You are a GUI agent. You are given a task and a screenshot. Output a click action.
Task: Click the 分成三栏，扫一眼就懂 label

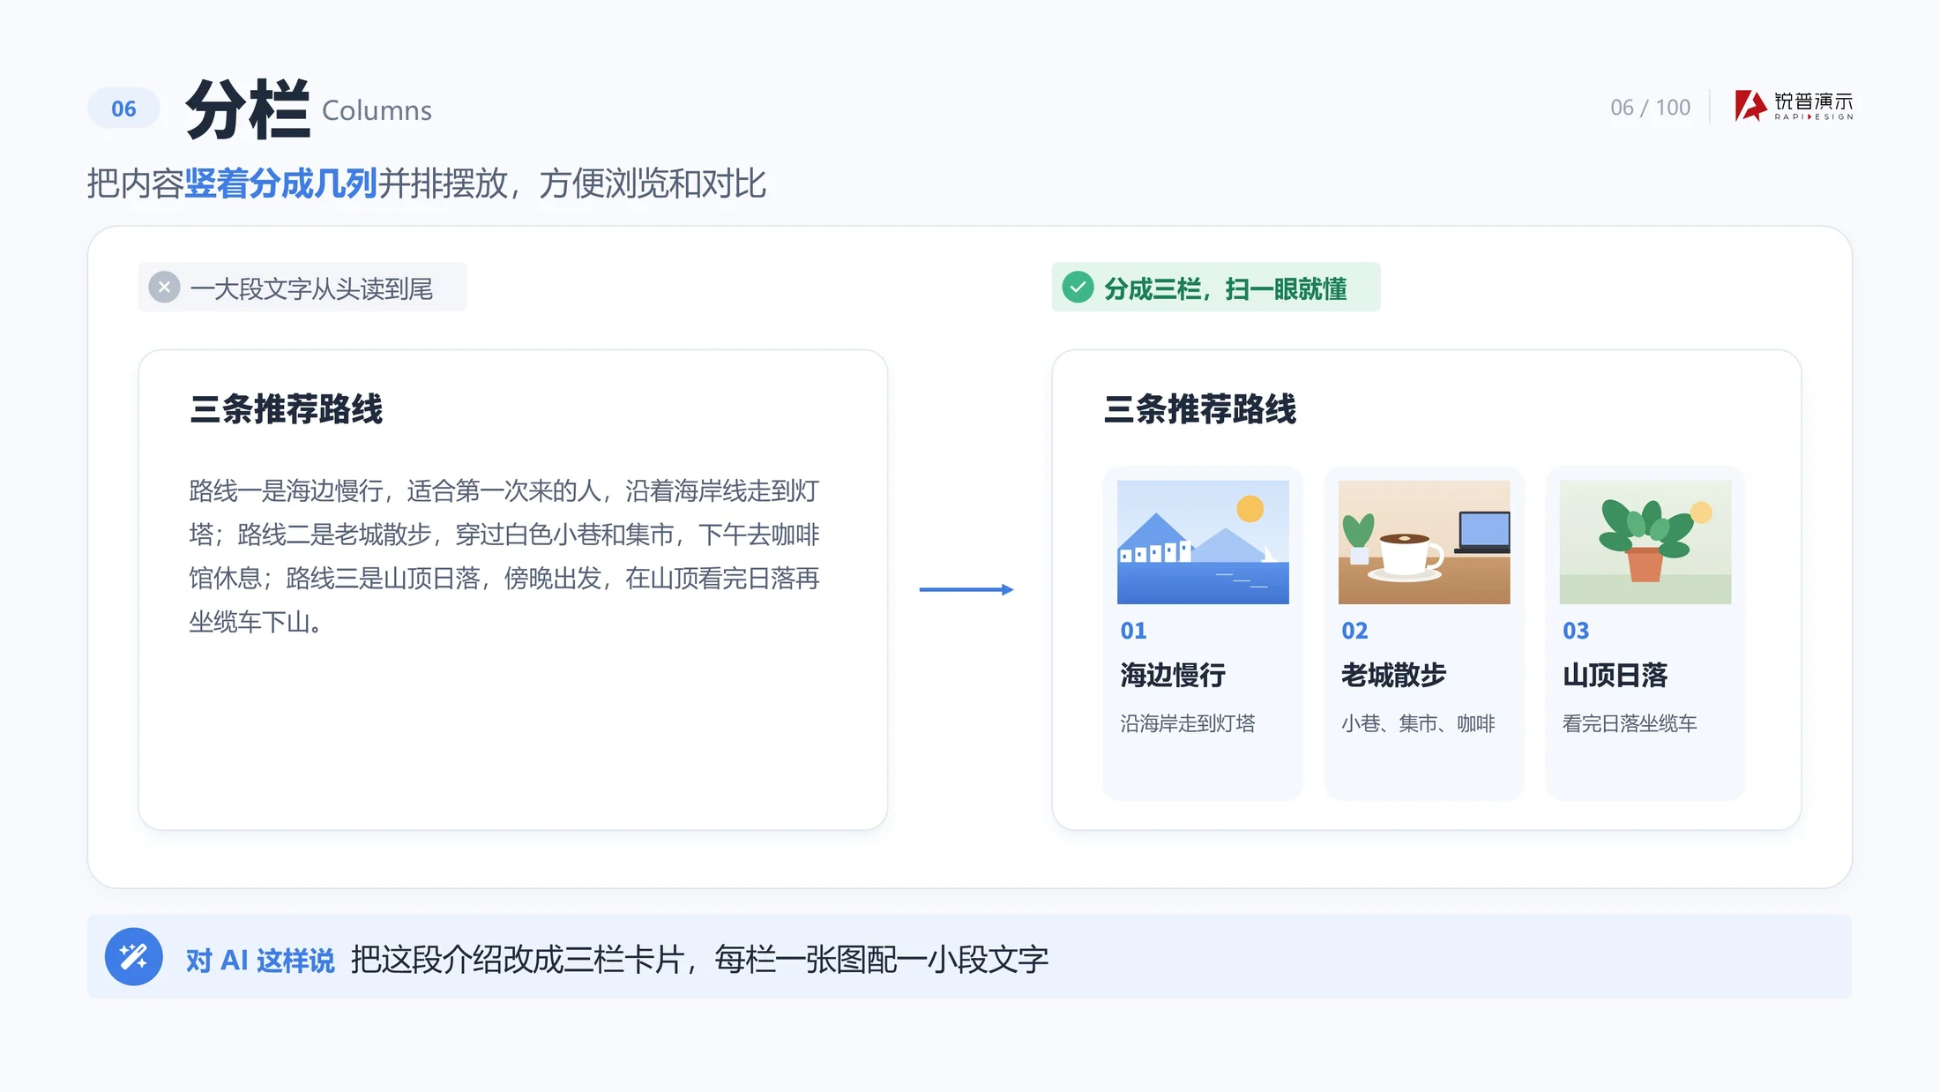click(x=1226, y=288)
